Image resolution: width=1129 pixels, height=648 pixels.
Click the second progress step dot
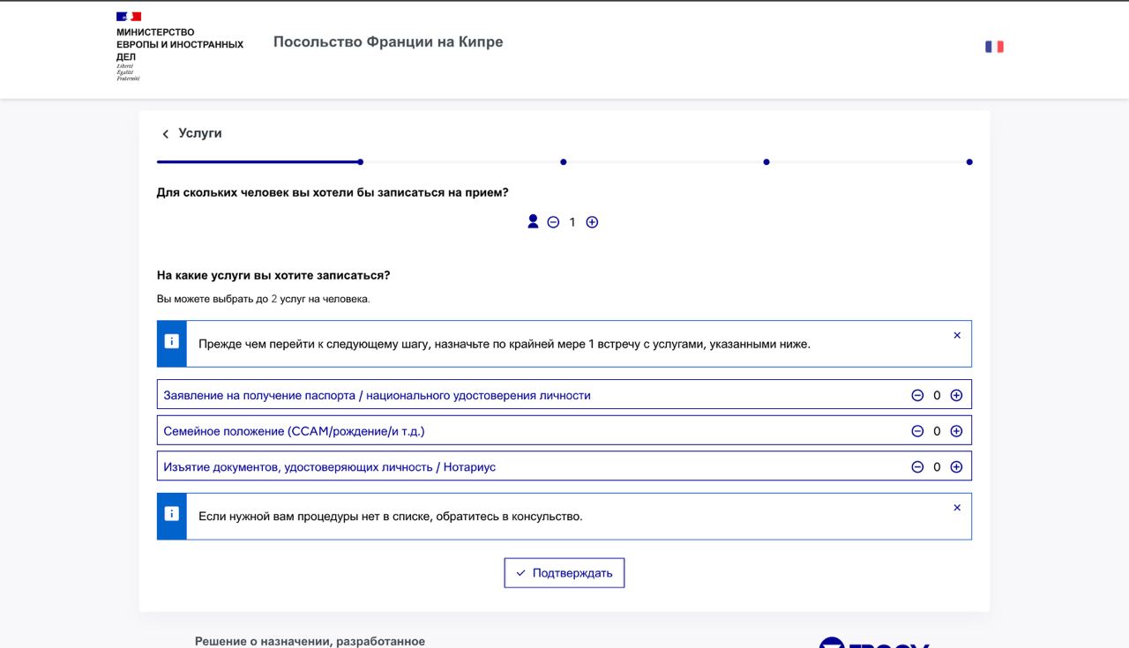point(564,162)
